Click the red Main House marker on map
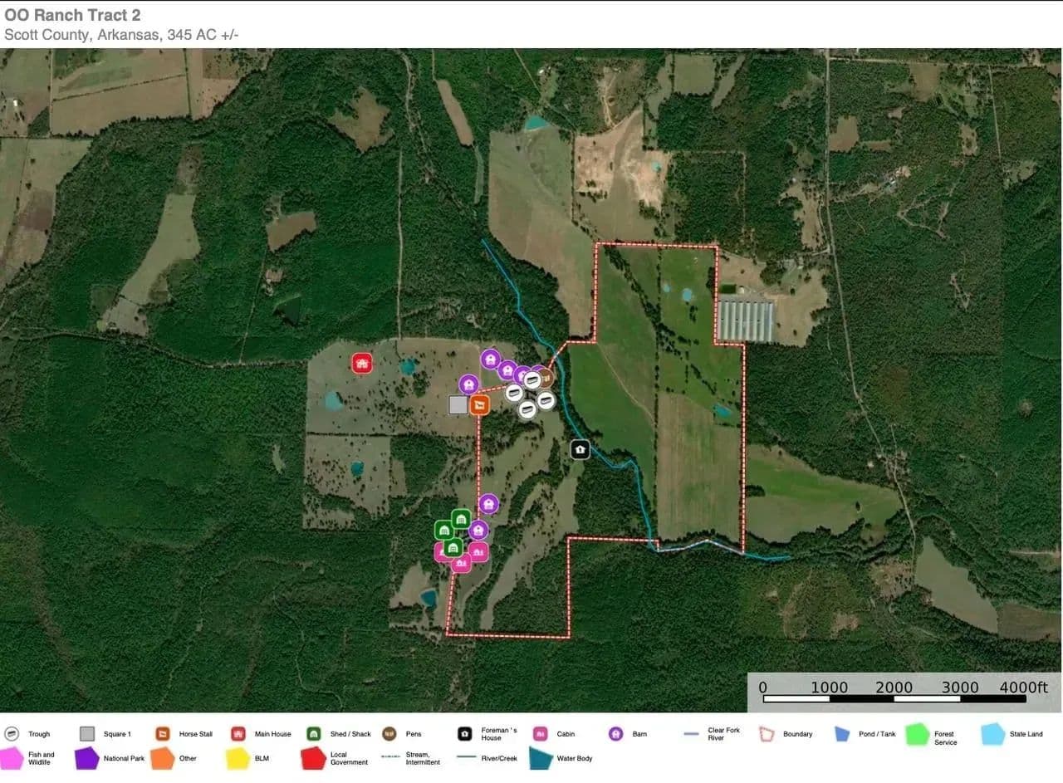Viewport: 1063px width, 783px height. click(x=361, y=363)
